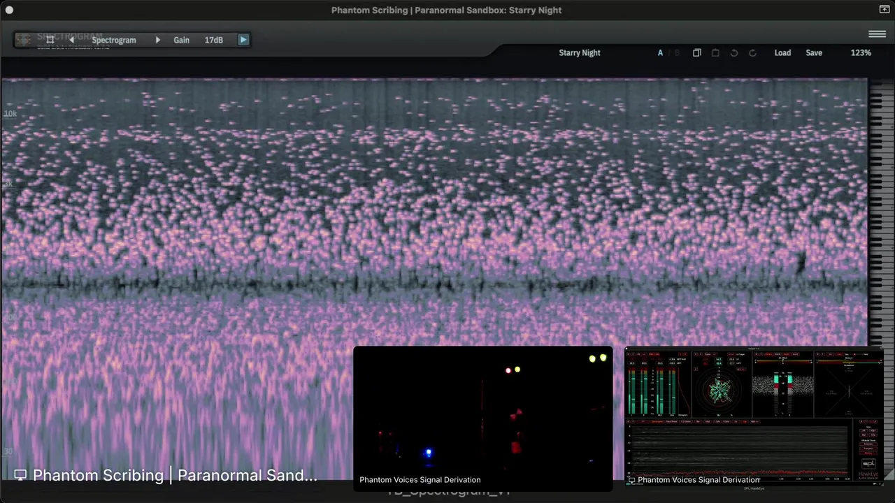Click the night-vision video thumbnail
Screen dimensions: 895x503
click(x=482, y=418)
